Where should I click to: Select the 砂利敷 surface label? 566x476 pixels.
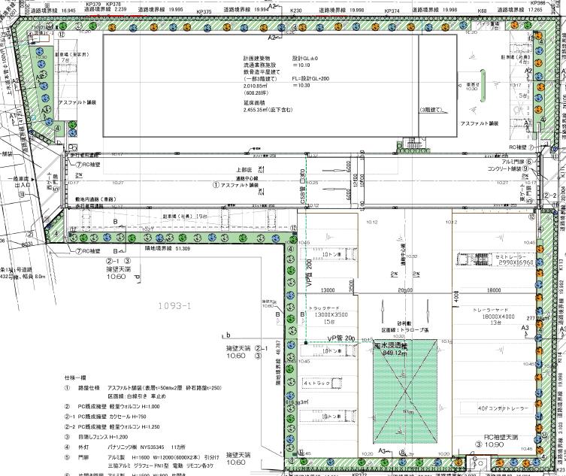(x=404, y=323)
